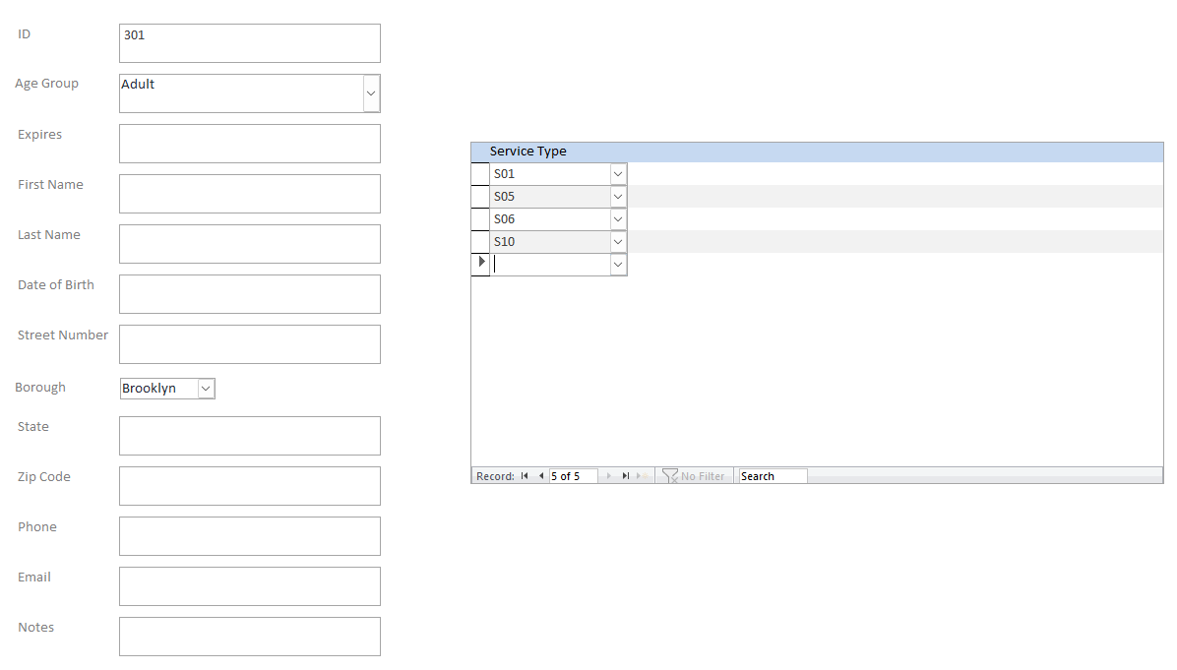Click in the State field
Screen dimensions: 1177x670
pyautogui.click(x=250, y=436)
